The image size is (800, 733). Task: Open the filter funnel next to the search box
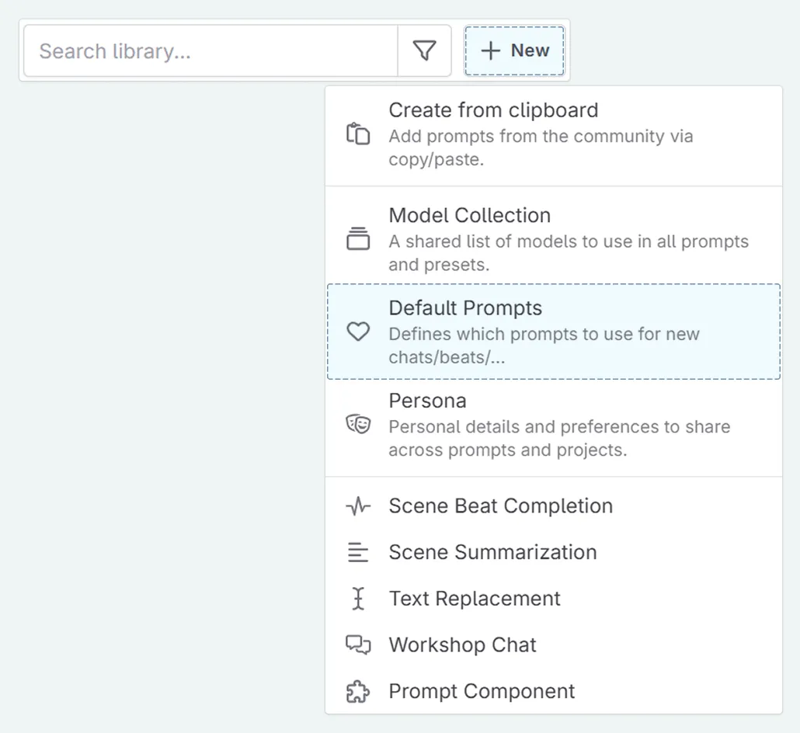coord(424,50)
